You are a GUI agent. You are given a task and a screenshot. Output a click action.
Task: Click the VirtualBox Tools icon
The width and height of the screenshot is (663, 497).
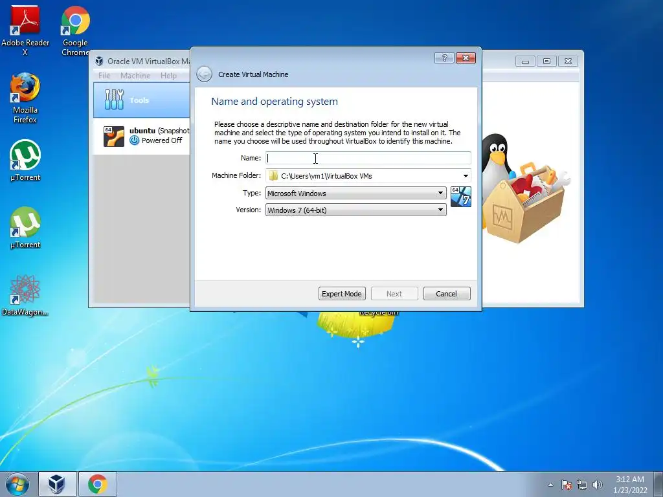tap(114, 100)
